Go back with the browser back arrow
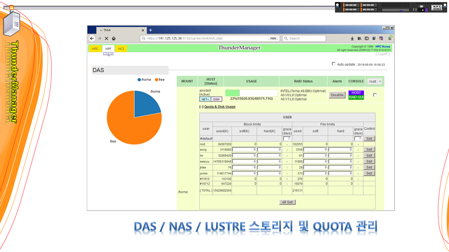 [x=92, y=38]
